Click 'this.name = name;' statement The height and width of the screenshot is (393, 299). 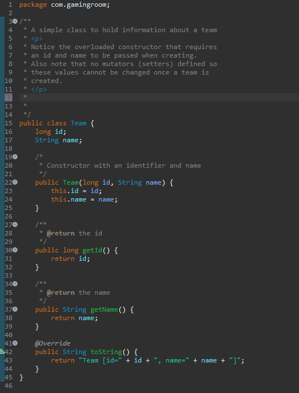click(x=84, y=199)
